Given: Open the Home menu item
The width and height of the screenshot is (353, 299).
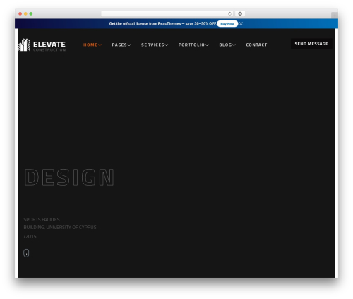Looking at the screenshot, I should click(90, 45).
